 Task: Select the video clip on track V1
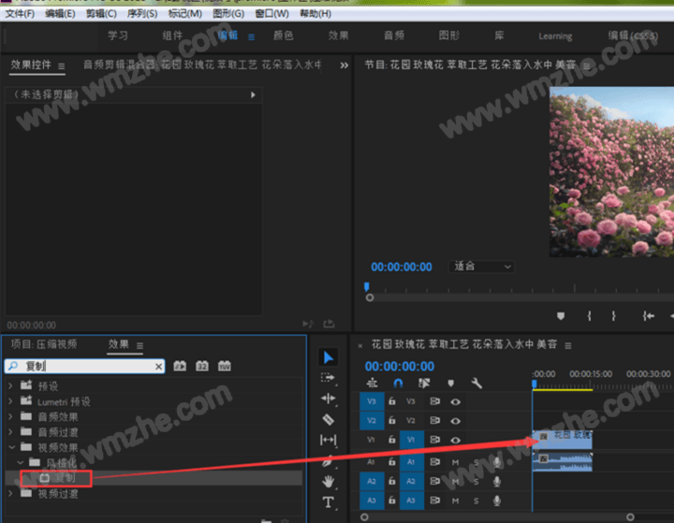(x=563, y=436)
